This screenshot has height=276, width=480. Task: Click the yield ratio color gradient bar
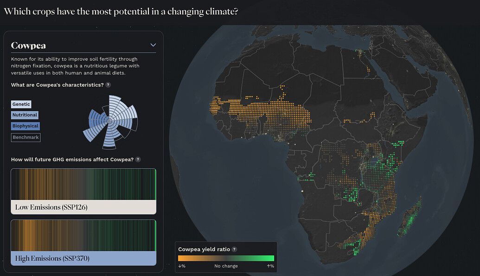[x=226, y=258]
